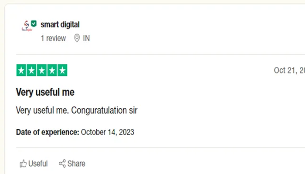Click the first green rating star
This screenshot has height=174, width=305.
[21, 70]
